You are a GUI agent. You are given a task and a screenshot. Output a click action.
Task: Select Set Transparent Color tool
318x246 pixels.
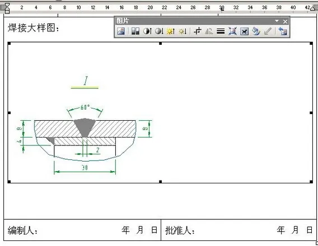(268, 31)
